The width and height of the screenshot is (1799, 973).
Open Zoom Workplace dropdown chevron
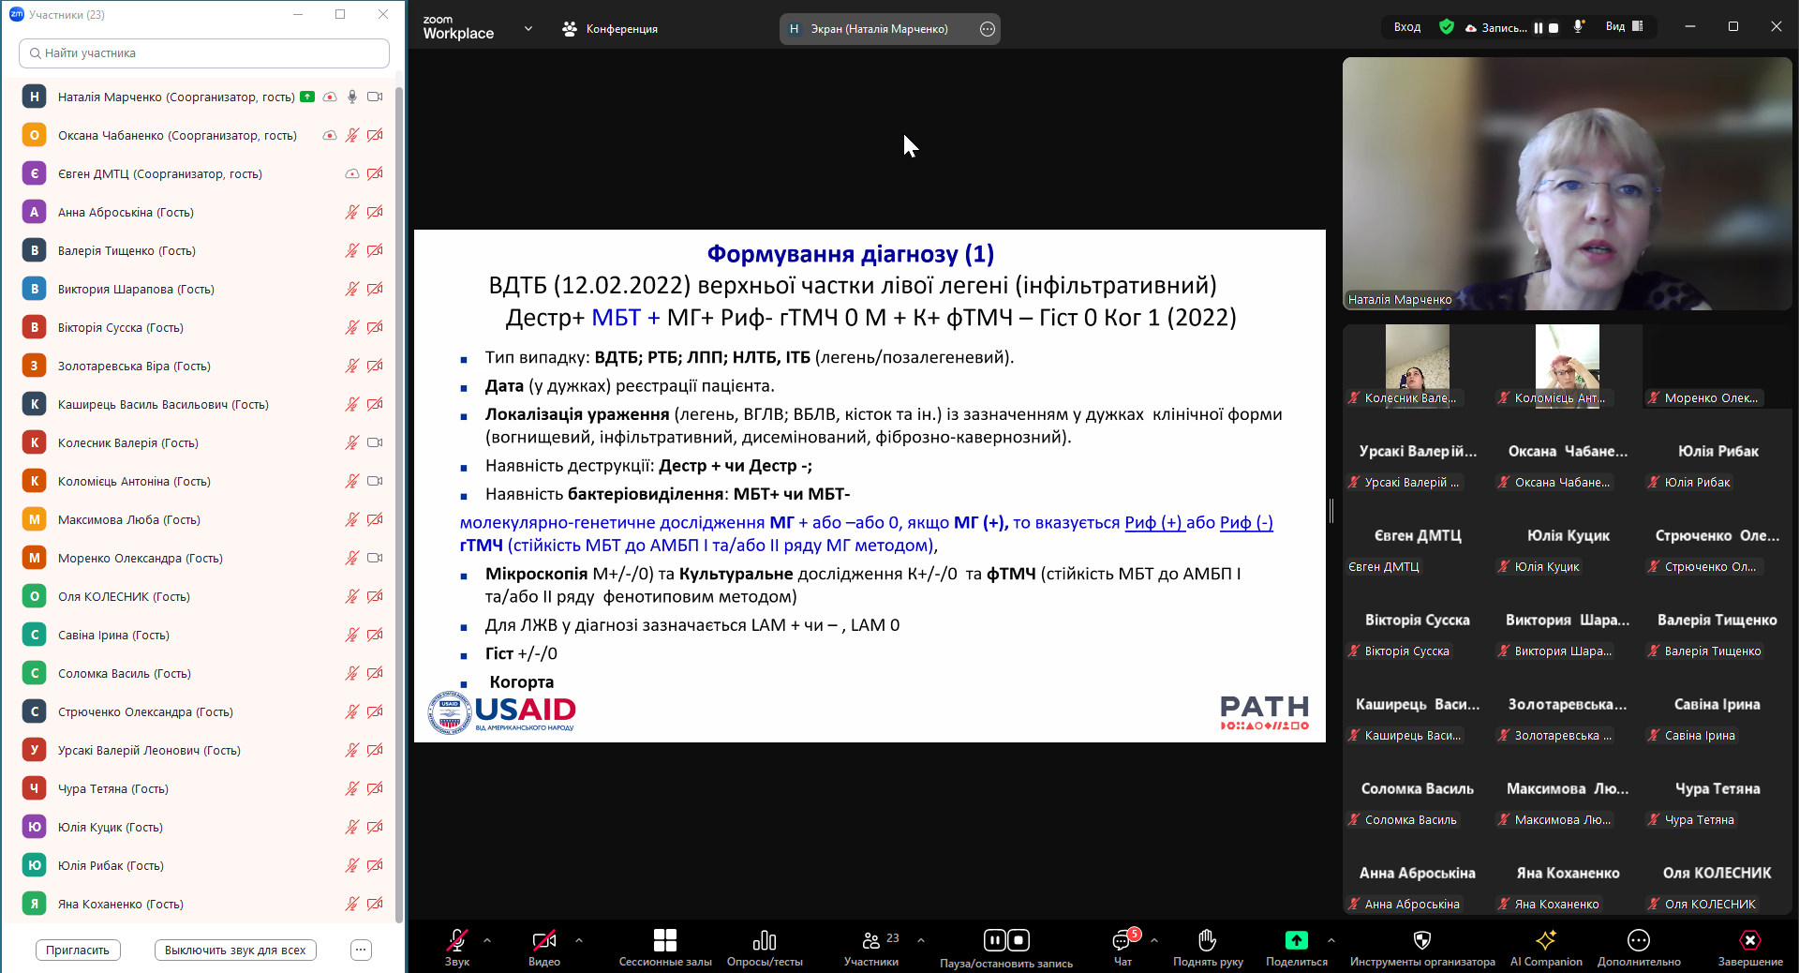point(528,29)
